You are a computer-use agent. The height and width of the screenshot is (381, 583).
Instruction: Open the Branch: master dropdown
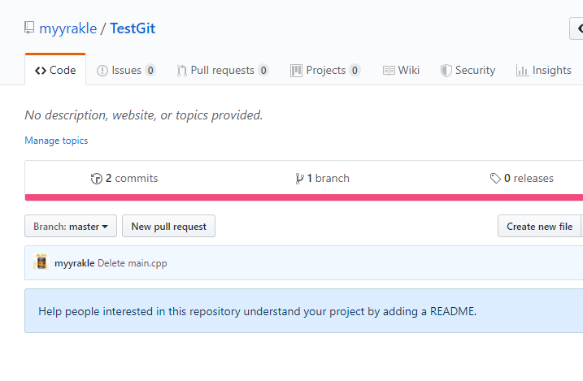pyautogui.click(x=71, y=227)
